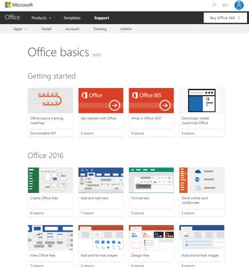The height and width of the screenshot is (267, 249).
Task: Click the Office brand logo text
Action: coord(13,17)
